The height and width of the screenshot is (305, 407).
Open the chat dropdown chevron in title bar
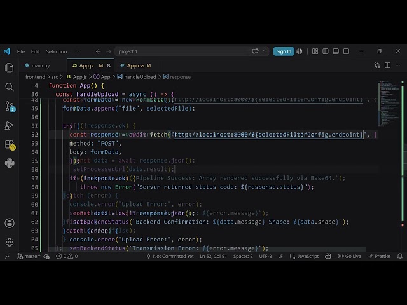pos(265,51)
